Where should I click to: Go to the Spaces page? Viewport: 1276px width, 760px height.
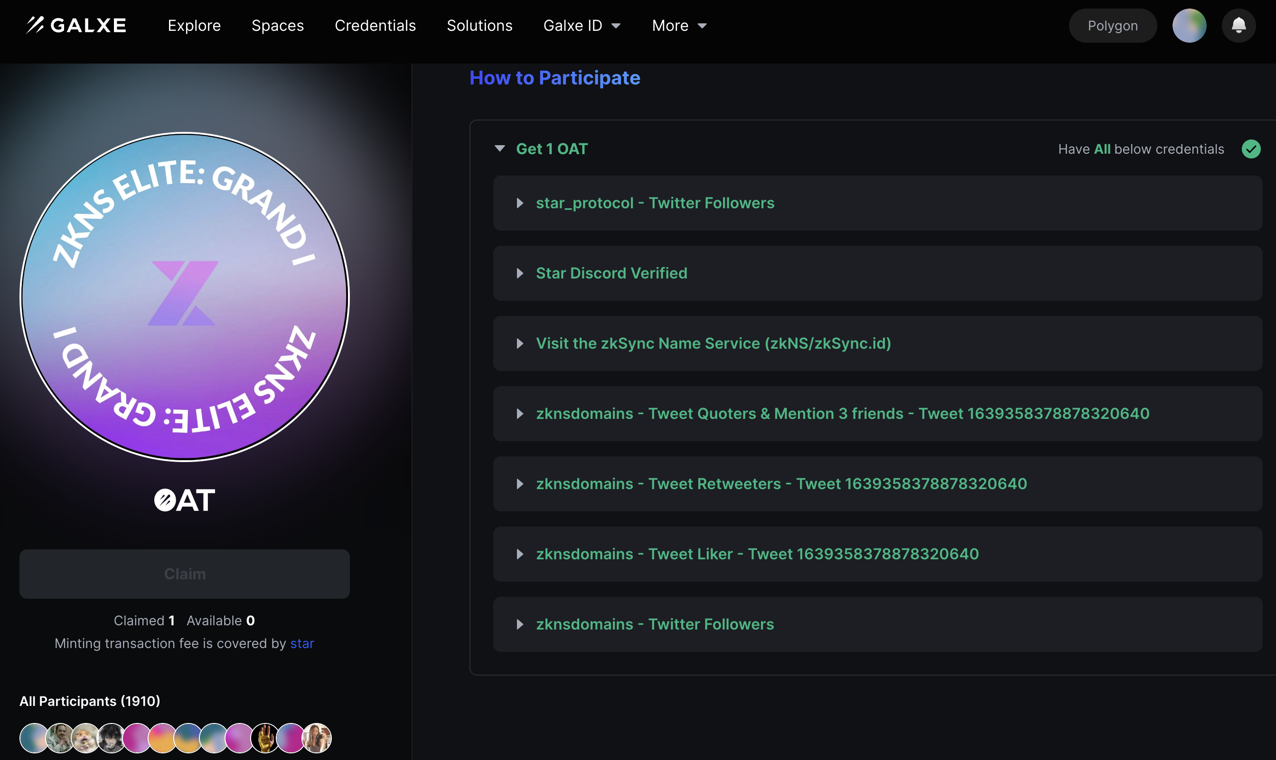click(x=278, y=25)
